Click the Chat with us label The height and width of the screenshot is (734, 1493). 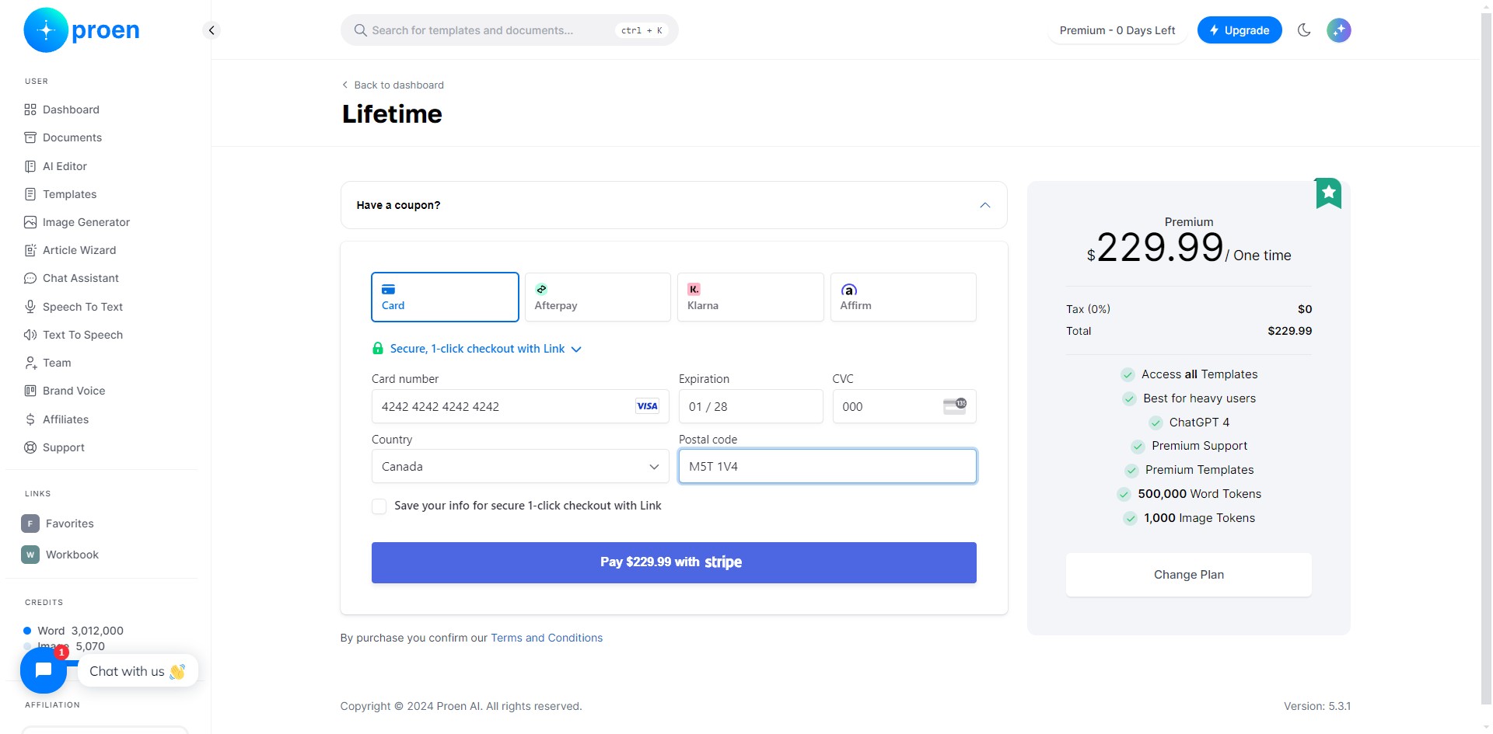tap(137, 671)
